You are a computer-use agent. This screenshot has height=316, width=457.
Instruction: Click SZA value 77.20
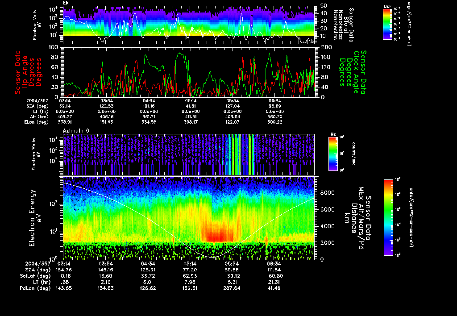tap(189, 270)
